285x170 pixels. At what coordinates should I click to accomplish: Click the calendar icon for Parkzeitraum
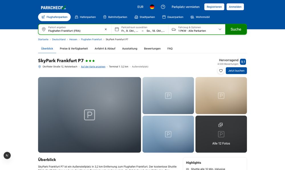117,29
